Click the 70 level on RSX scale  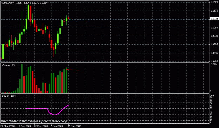pyautogui.click(x=211, y=103)
